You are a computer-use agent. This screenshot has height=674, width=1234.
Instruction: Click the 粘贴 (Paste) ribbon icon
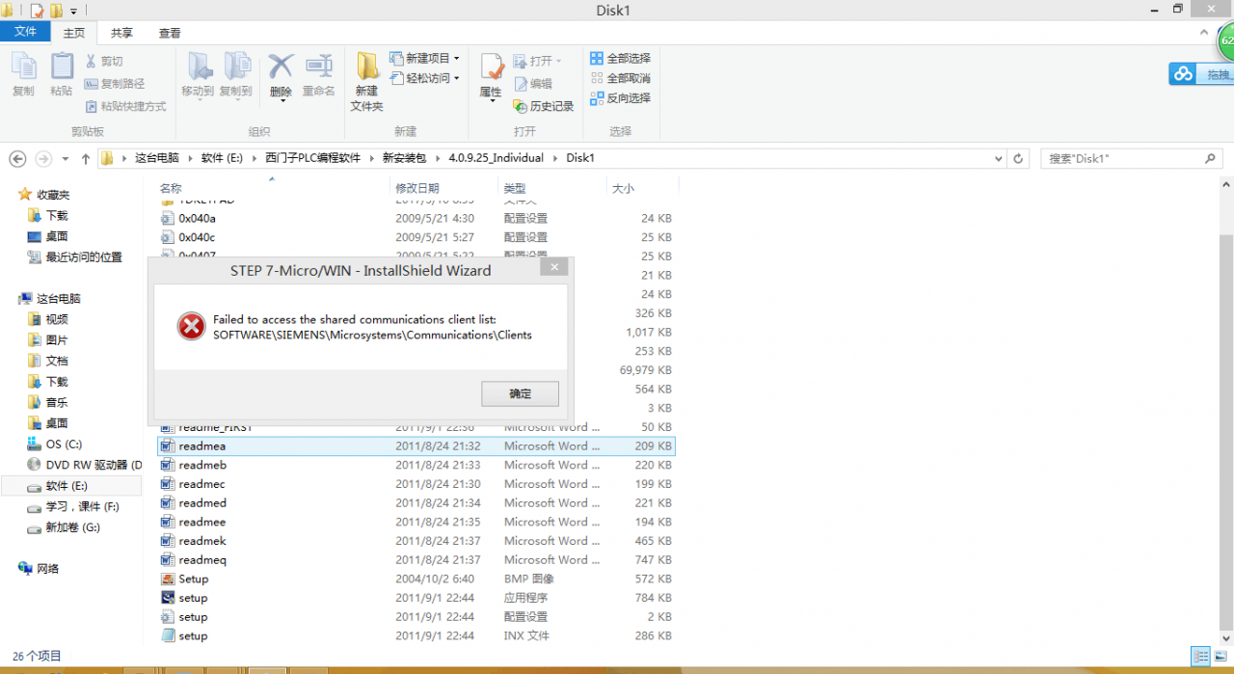[61, 74]
